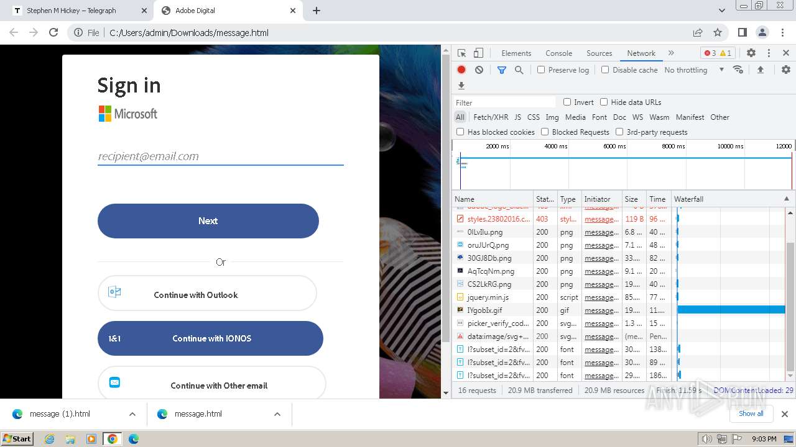Open network settings gear icon
796x447 pixels.
(x=786, y=70)
